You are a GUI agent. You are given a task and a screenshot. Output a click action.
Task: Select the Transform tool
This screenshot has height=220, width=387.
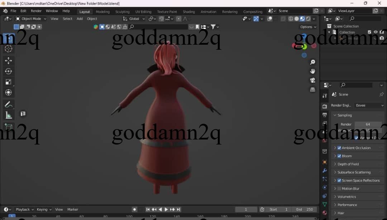(x=8, y=92)
